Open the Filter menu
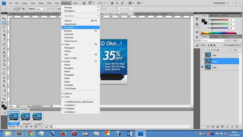 49,3
